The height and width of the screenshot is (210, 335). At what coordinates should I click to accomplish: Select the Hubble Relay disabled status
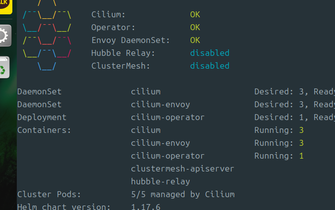point(210,53)
